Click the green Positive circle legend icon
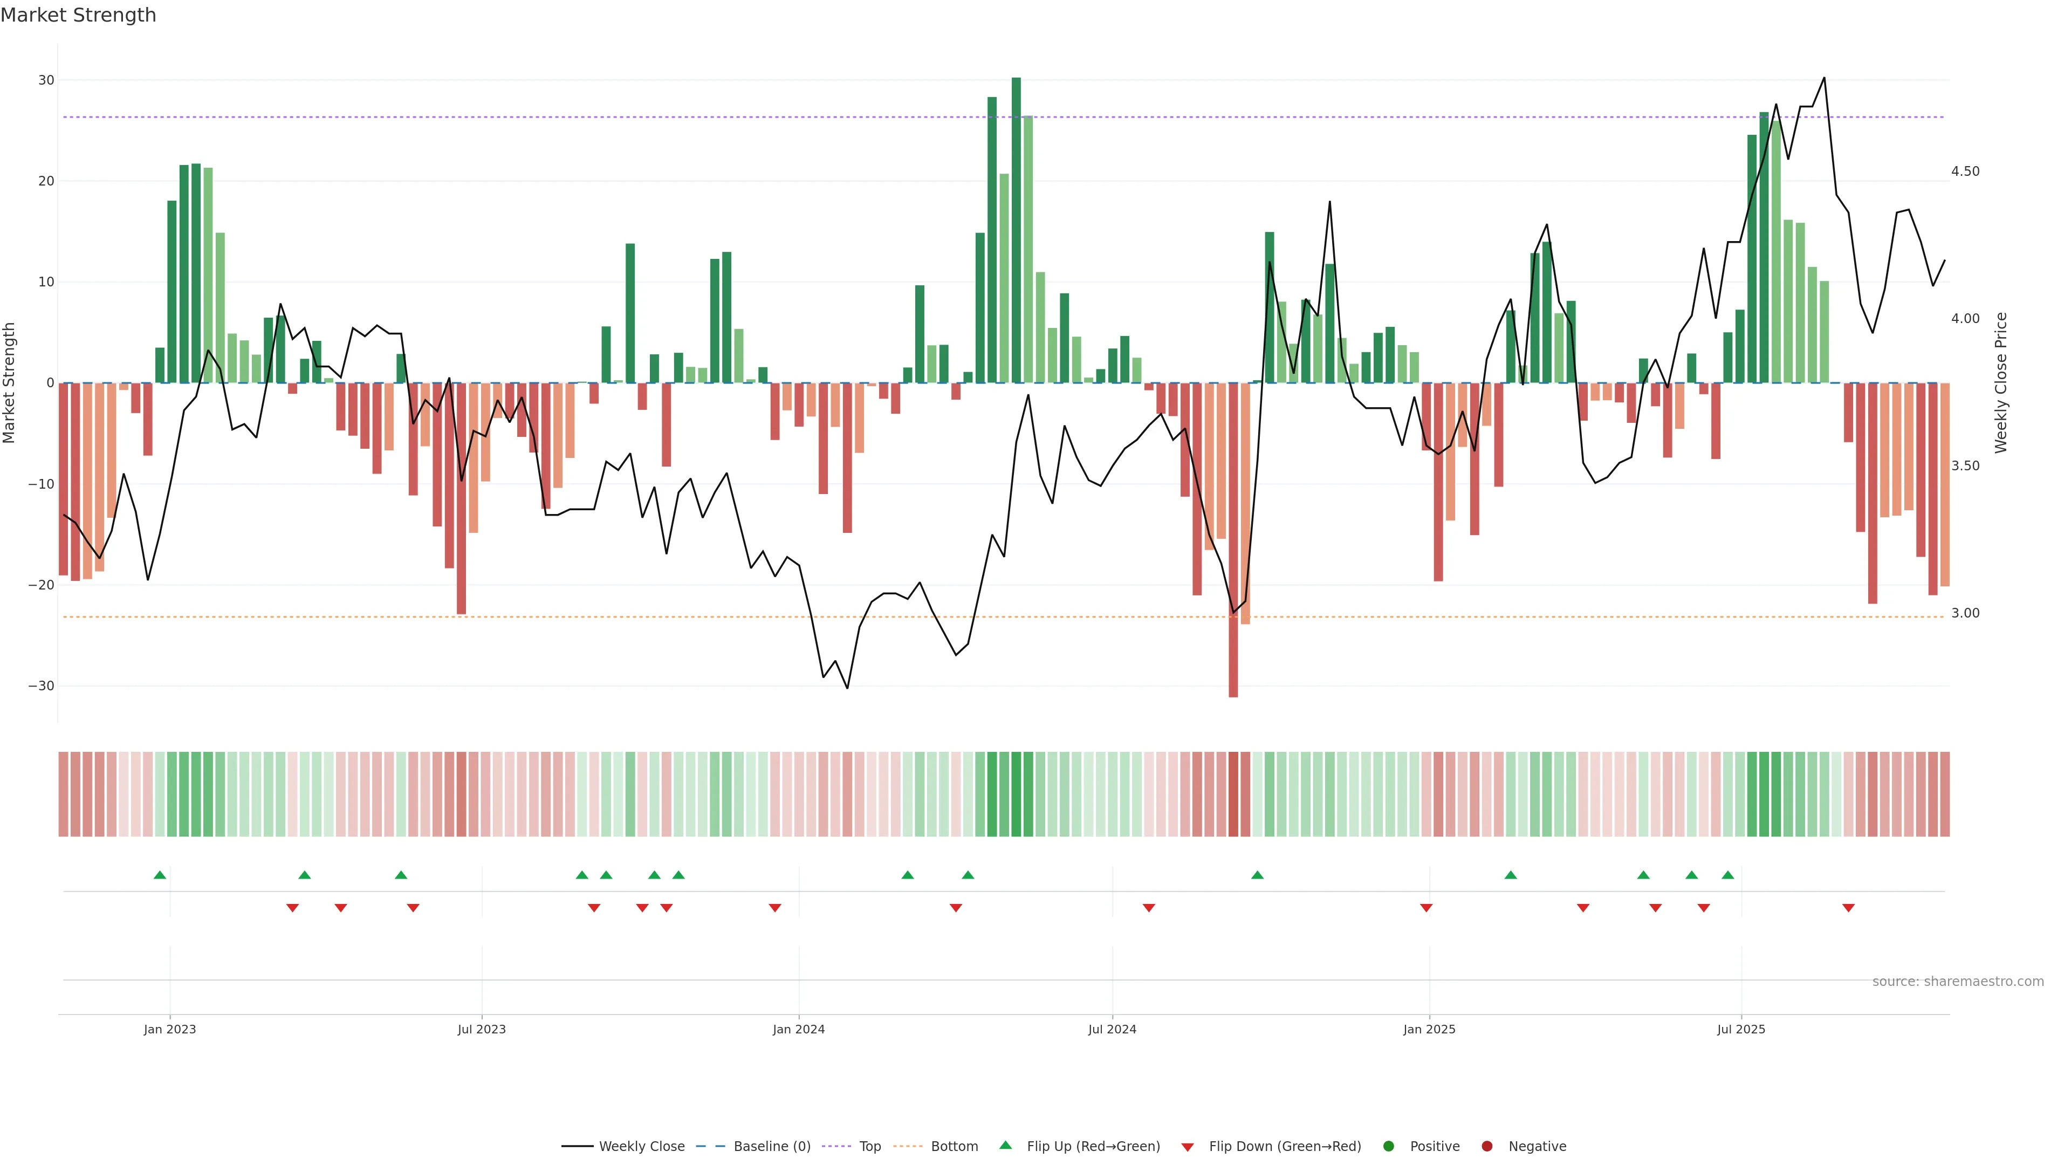Screen dimensions: 2071x1165 1388,1147
